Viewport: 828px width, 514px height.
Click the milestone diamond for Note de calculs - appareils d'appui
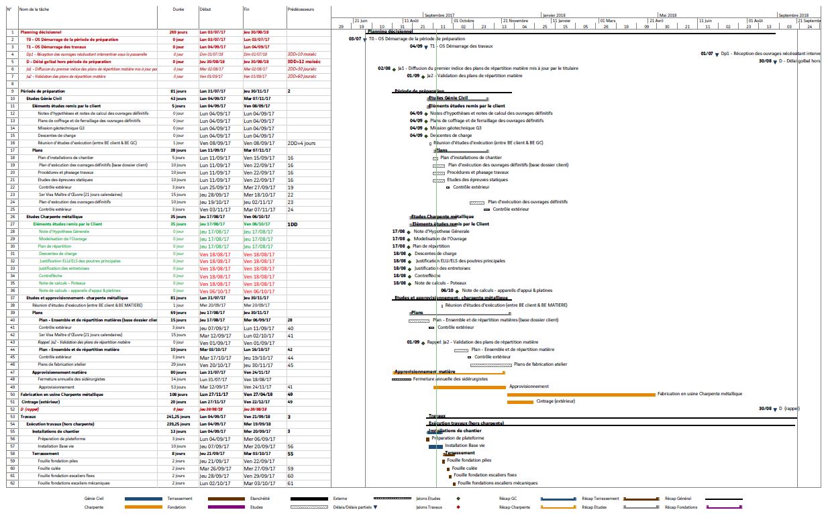pyautogui.click(x=457, y=291)
